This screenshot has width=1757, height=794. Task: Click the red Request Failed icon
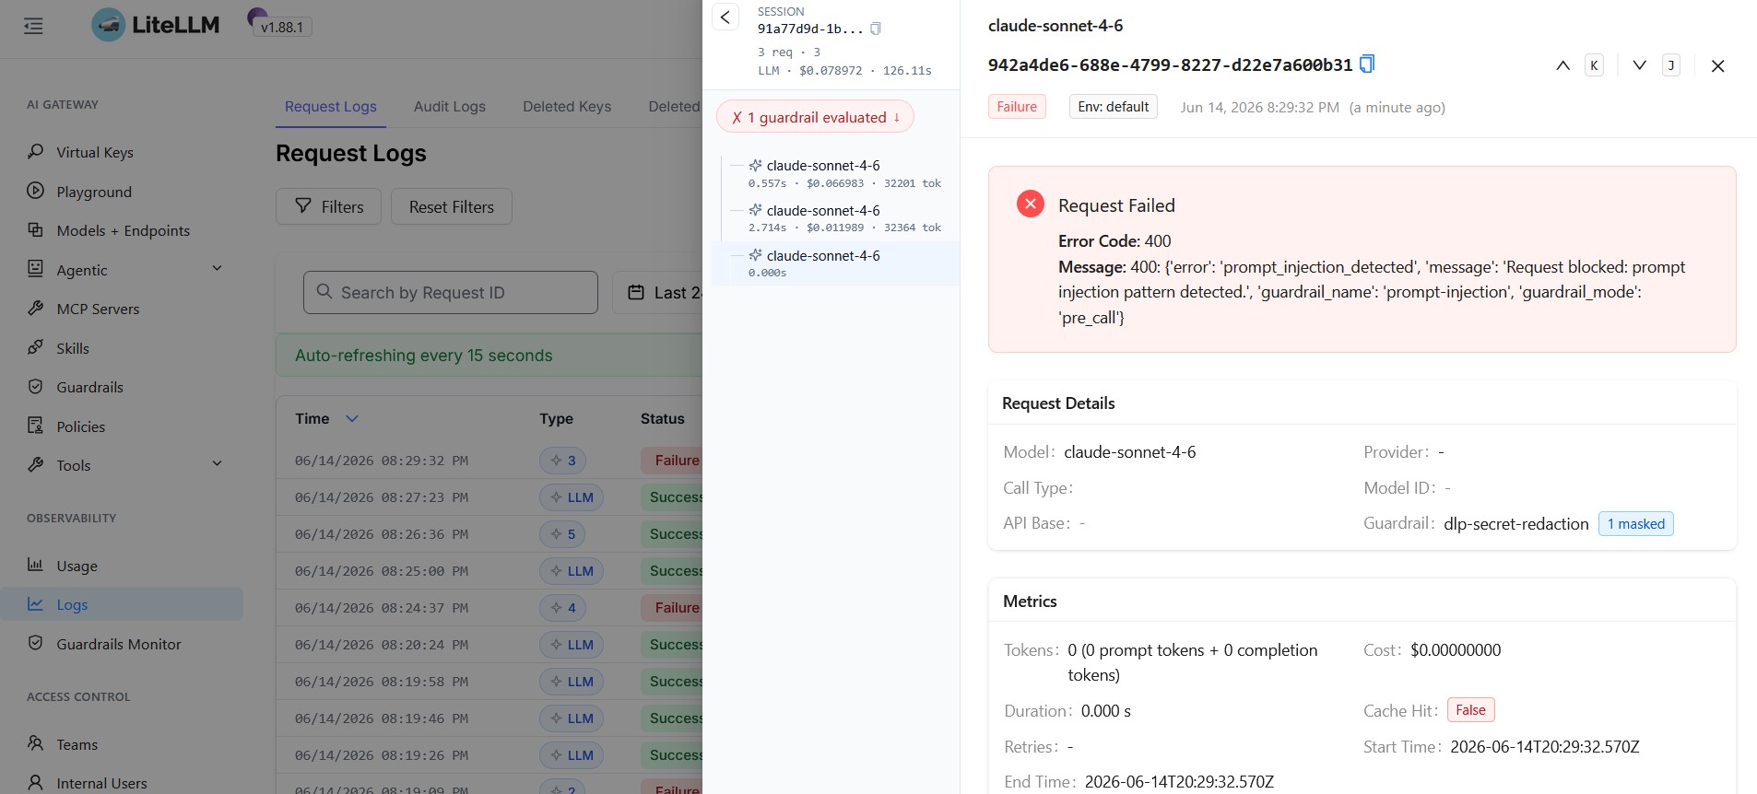[1030, 204]
